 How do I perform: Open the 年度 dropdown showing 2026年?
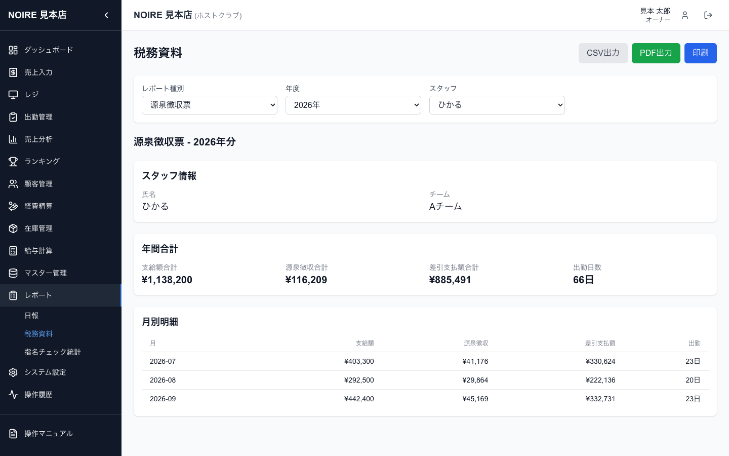tap(353, 105)
